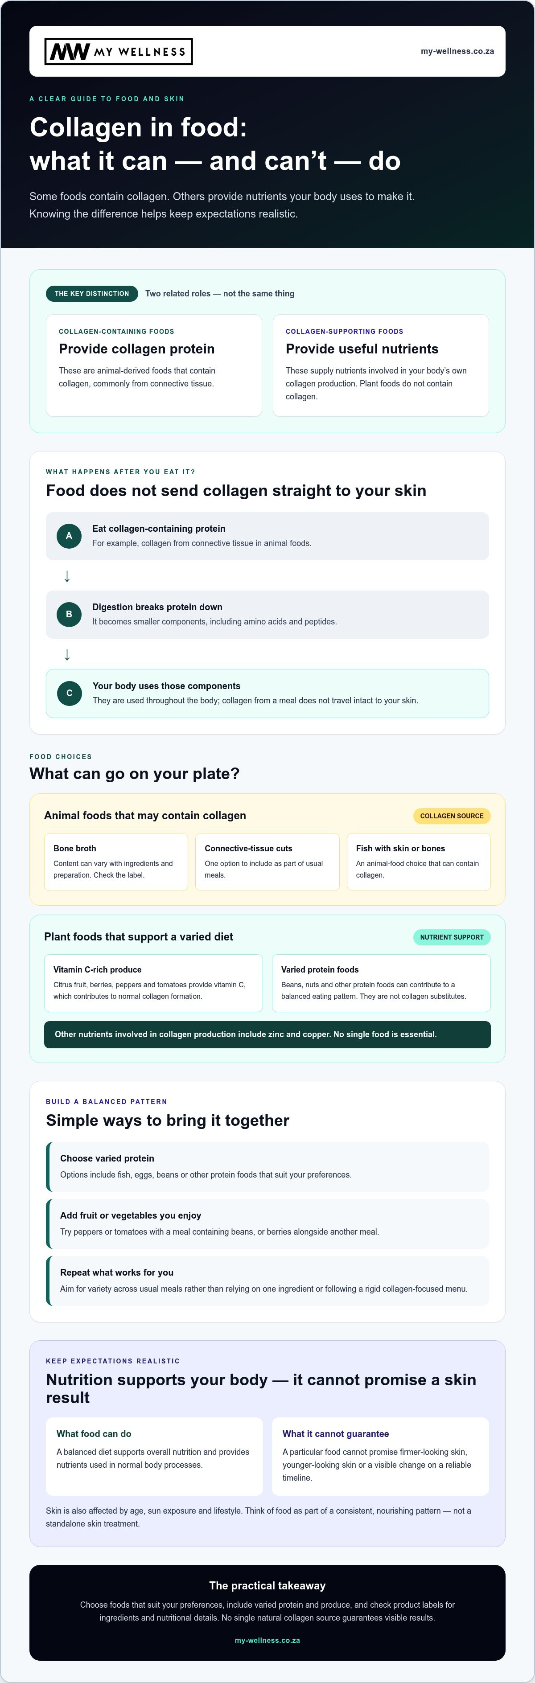Screen dimensions: 535x1683
Task: Click the Choose varied protein tip
Action: (x=267, y=1167)
